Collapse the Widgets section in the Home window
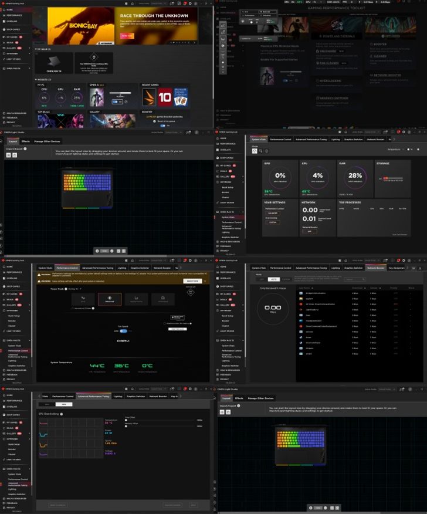The image size is (427, 514). 36,80
